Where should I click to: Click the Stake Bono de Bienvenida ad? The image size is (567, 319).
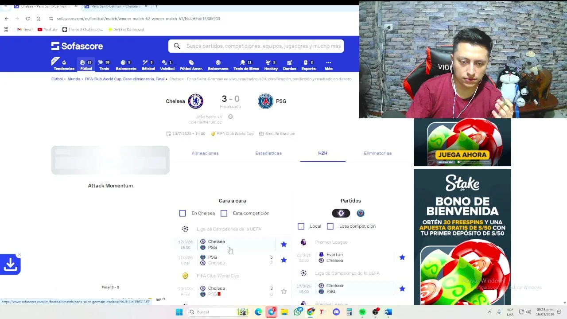tap(462, 237)
